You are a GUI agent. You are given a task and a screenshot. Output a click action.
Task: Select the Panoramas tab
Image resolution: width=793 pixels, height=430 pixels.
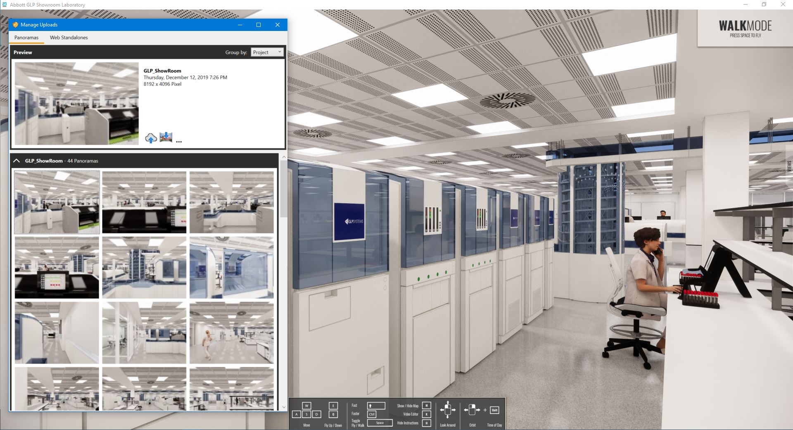click(x=26, y=38)
